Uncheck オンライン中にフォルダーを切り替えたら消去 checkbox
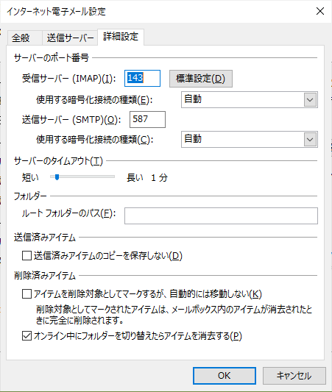 pos(27,336)
